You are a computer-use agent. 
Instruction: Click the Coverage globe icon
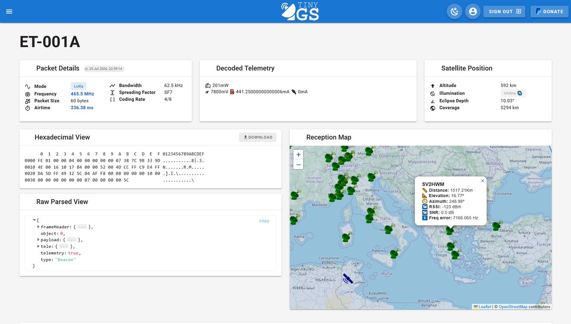433,108
